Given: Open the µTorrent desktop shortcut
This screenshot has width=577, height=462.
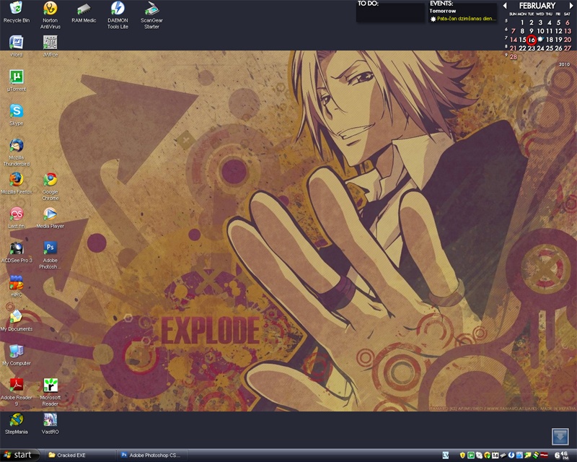Looking at the screenshot, I should tap(16, 80).
